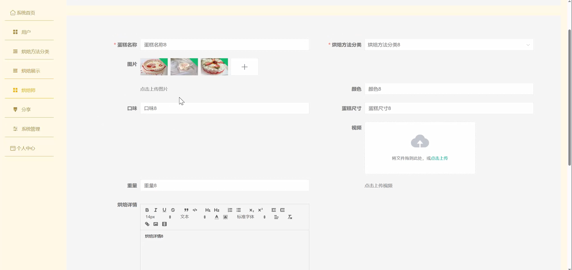572x270 pixels.
Task: Apply strikethrough formatting in the editor
Action: (x=173, y=210)
